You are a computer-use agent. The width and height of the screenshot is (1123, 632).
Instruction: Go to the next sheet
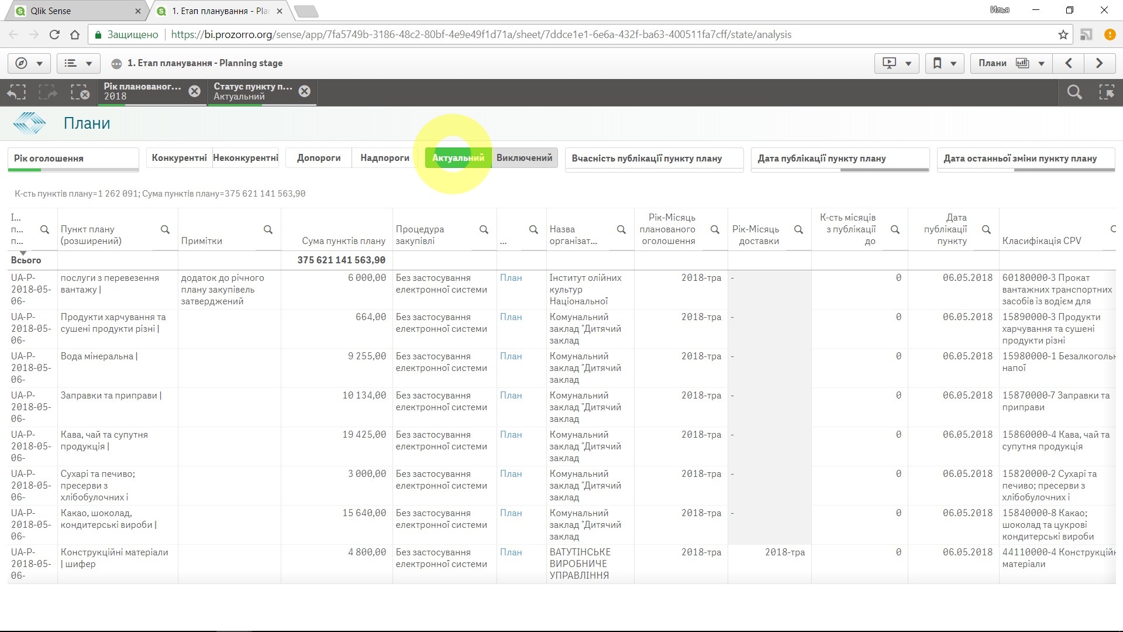click(x=1099, y=63)
